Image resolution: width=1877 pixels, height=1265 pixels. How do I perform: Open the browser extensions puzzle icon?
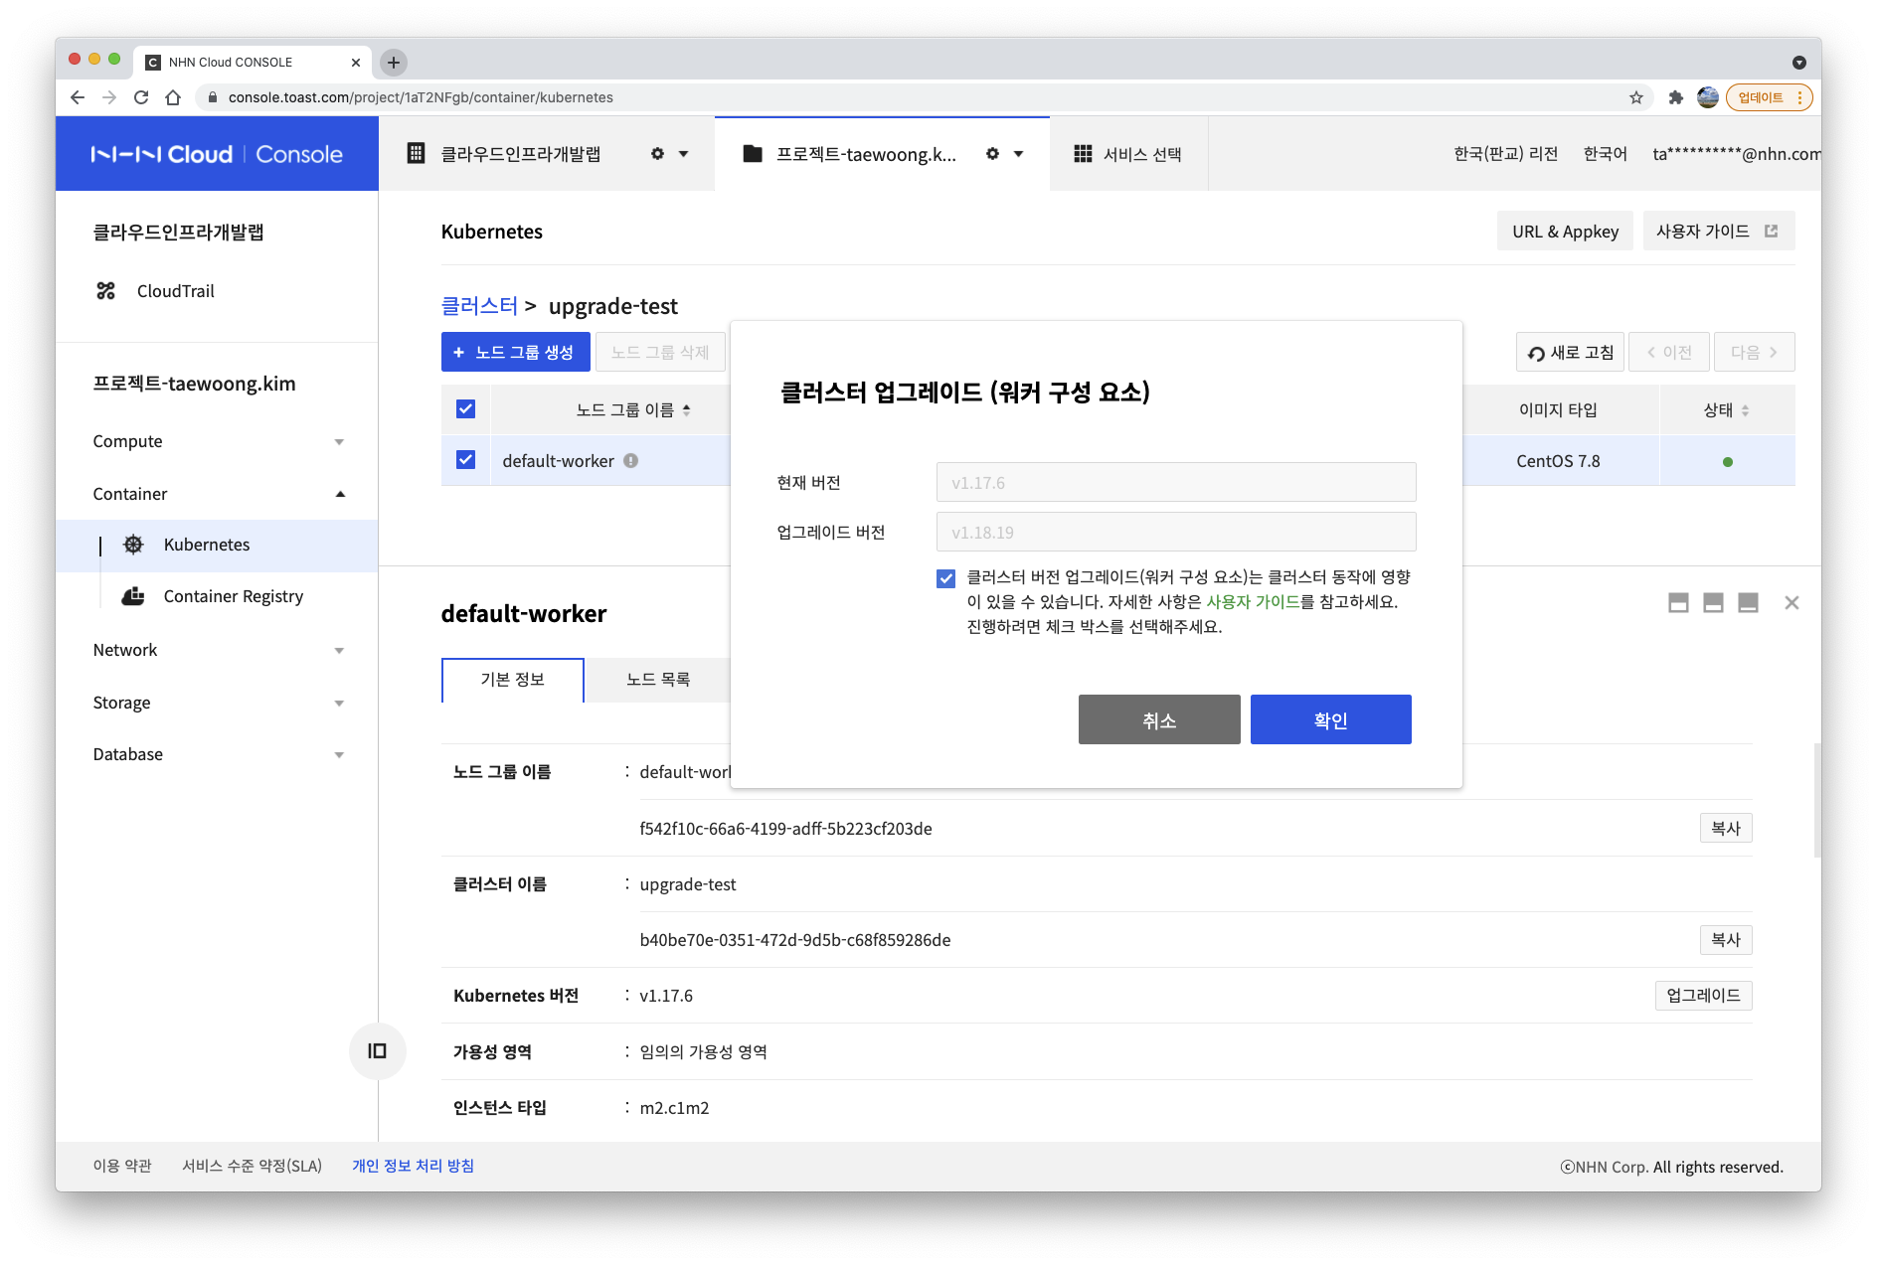tap(1676, 97)
